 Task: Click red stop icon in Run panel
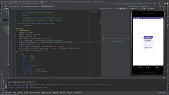click(x=3, y=85)
